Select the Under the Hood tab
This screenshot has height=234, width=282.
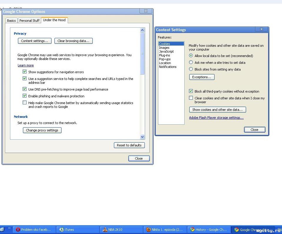point(54,20)
